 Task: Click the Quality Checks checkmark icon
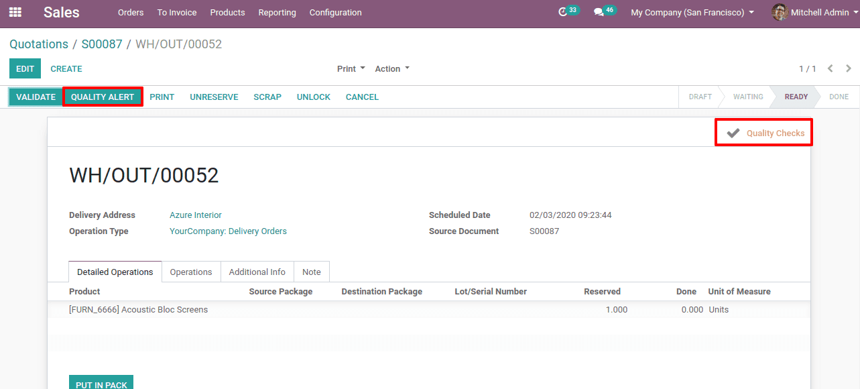point(733,133)
